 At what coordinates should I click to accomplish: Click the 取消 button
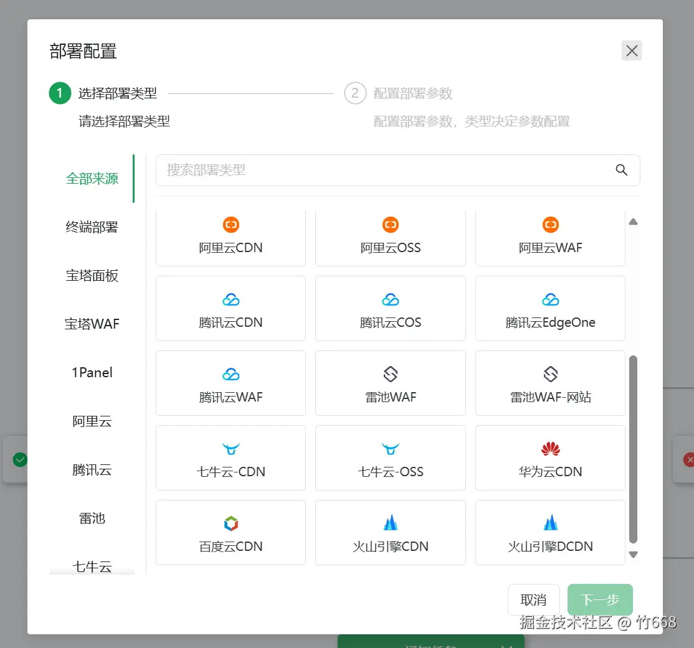534,600
